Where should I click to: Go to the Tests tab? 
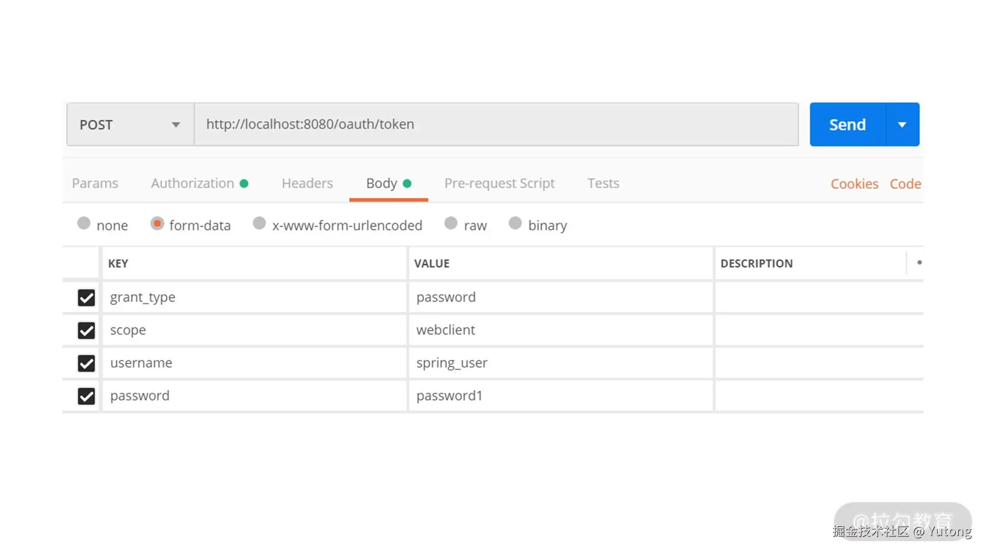[x=603, y=184]
